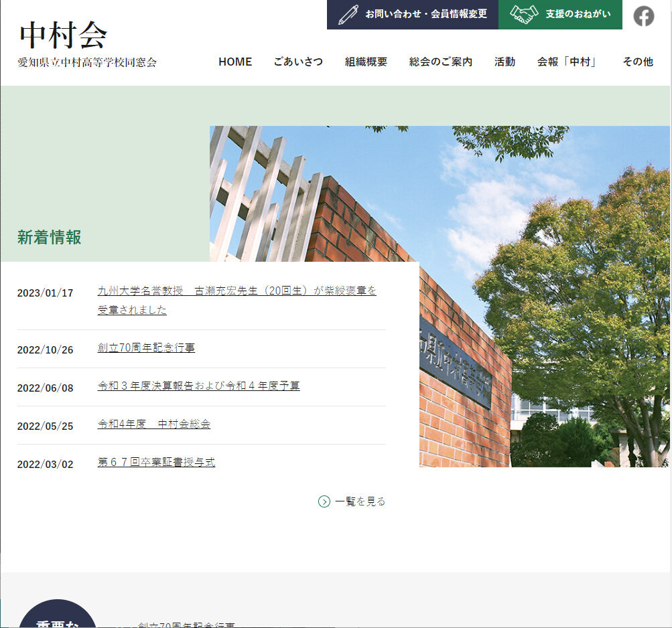Click the 中村会 site logo
Viewport: 672px width, 628px height.
pyautogui.click(x=63, y=35)
